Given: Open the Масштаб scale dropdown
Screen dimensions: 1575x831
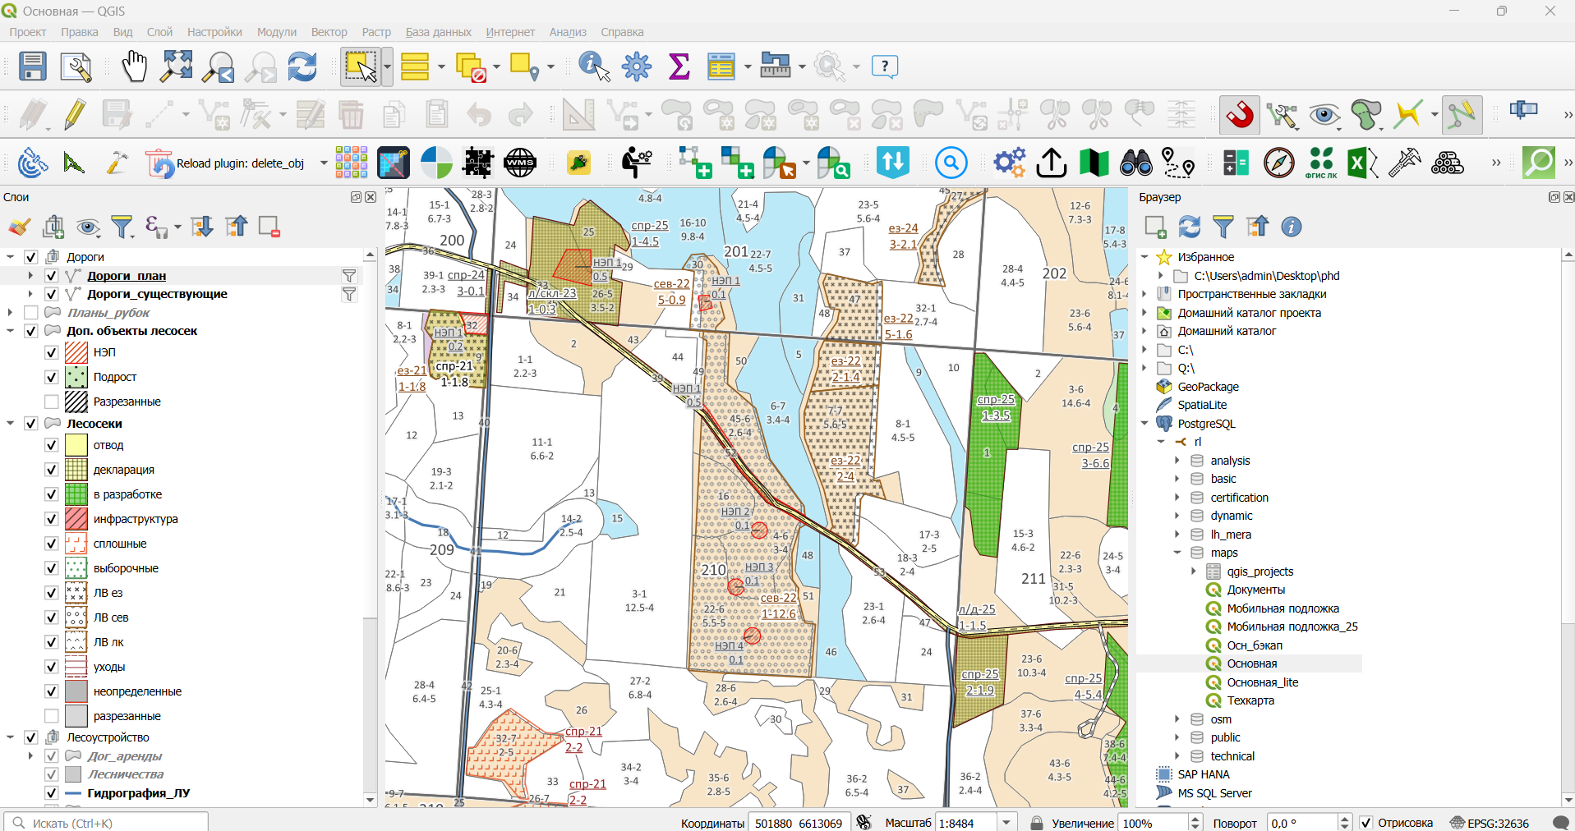Looking at the screenshot, I should coord(1006,823).
